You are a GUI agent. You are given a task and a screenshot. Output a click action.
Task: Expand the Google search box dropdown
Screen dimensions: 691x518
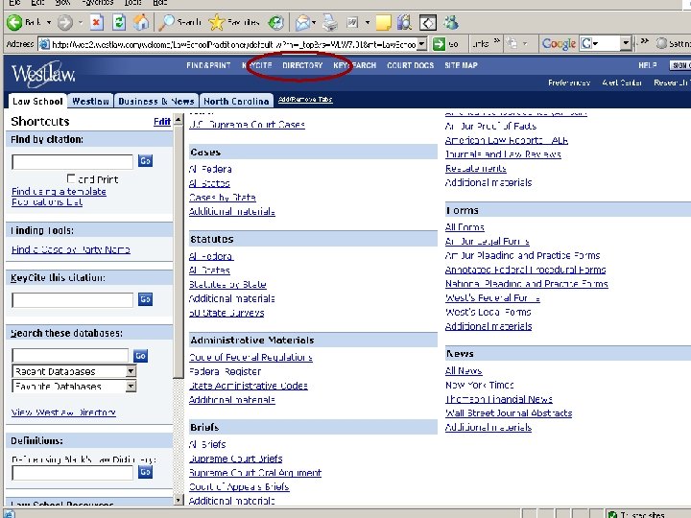(x=626, y=43)
